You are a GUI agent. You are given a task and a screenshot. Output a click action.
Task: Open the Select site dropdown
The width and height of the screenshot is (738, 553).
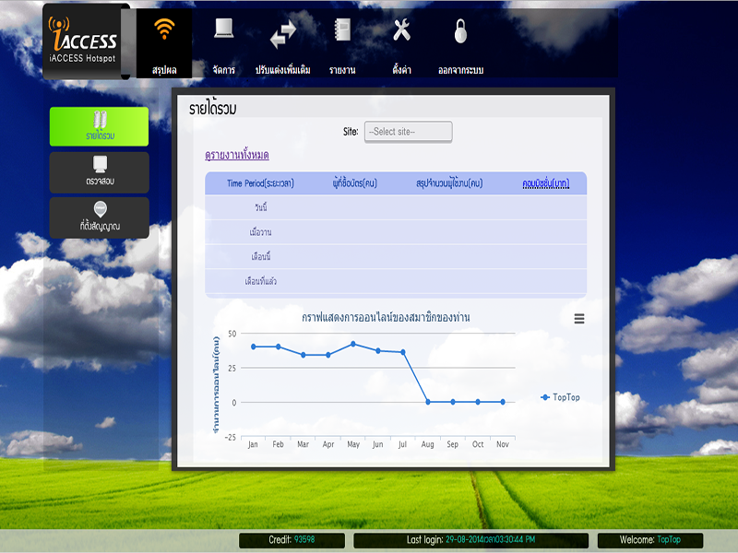[x=408, y=132]
